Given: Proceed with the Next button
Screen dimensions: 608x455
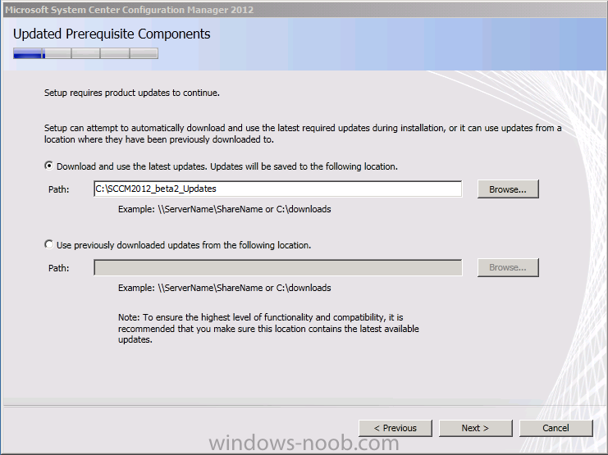Looking at the screenshot, I should 475,428.
